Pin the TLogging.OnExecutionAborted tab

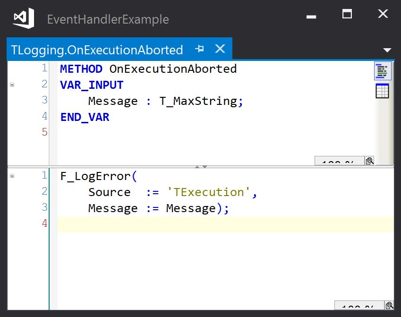(x=199, y=49)
